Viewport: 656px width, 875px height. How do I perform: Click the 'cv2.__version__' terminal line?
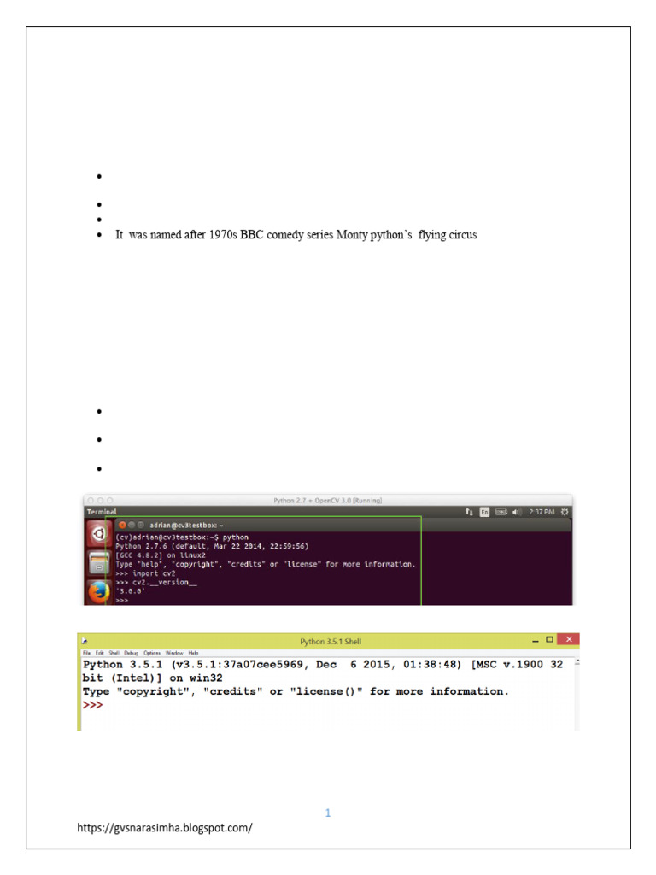(156, 582)
